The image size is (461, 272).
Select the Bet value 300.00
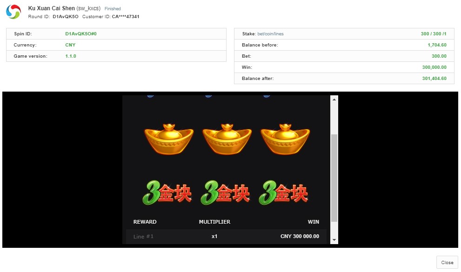(439, 56)
